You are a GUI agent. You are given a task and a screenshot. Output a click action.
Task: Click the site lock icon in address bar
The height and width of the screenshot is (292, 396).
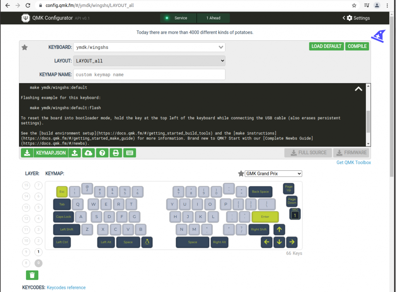click(x=40, y=5)
